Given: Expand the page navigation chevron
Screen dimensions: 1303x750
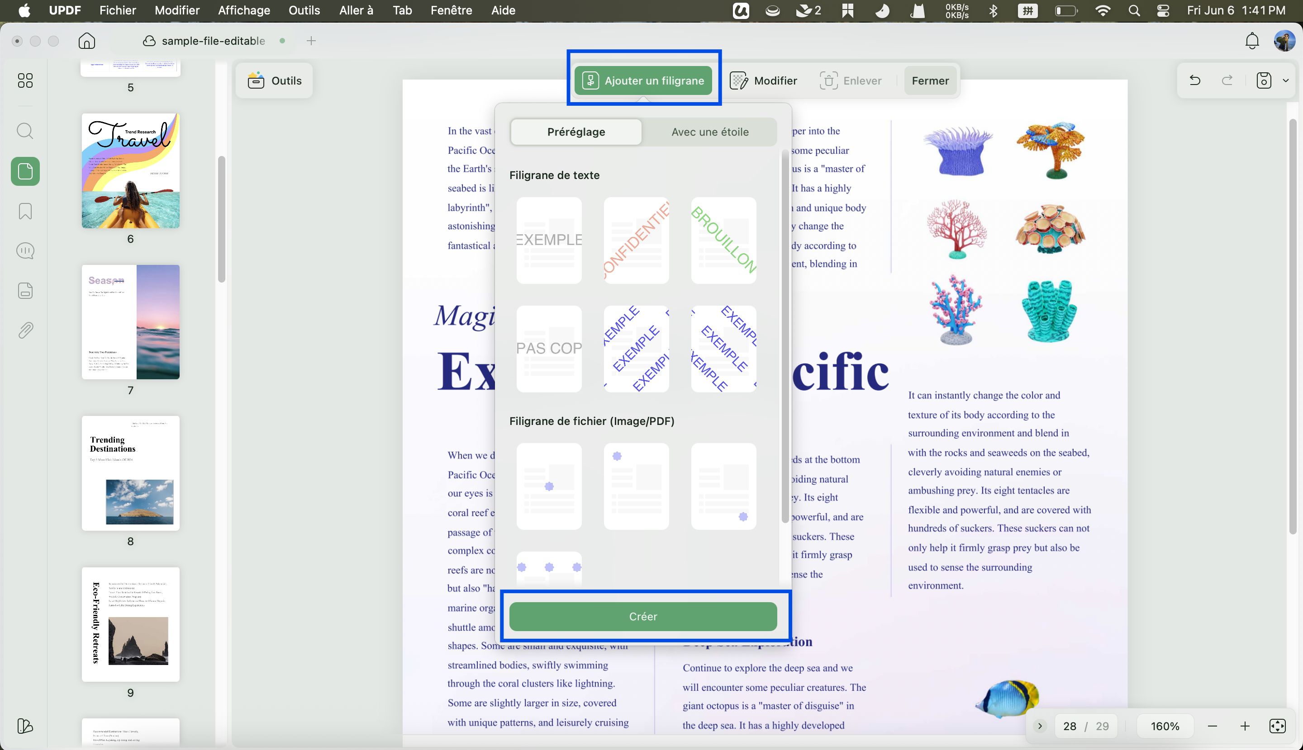Looking at the screenshot, I should click(1040, 726).
